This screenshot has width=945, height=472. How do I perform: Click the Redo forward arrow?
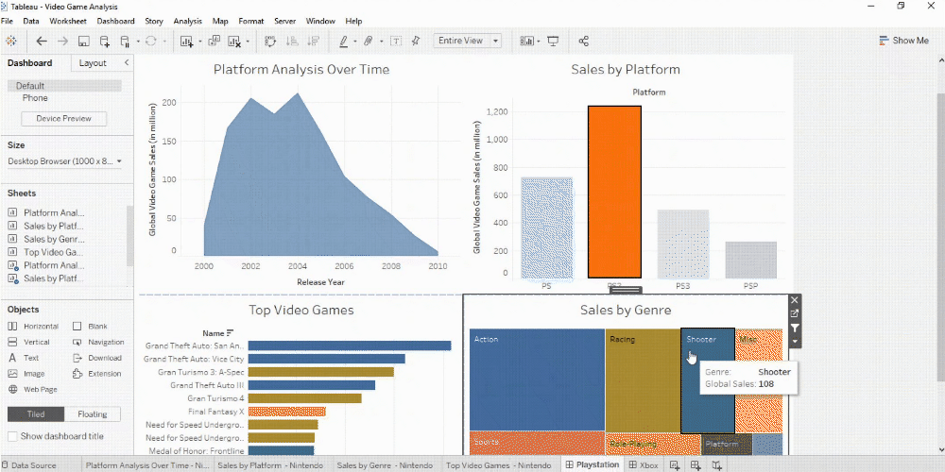tap(62, 41)
